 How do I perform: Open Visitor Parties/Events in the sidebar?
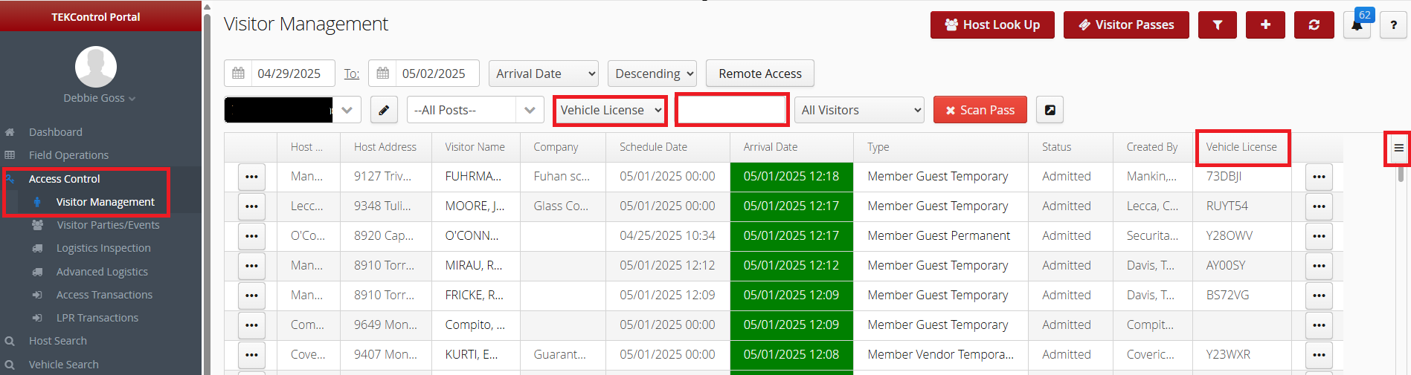108,225
